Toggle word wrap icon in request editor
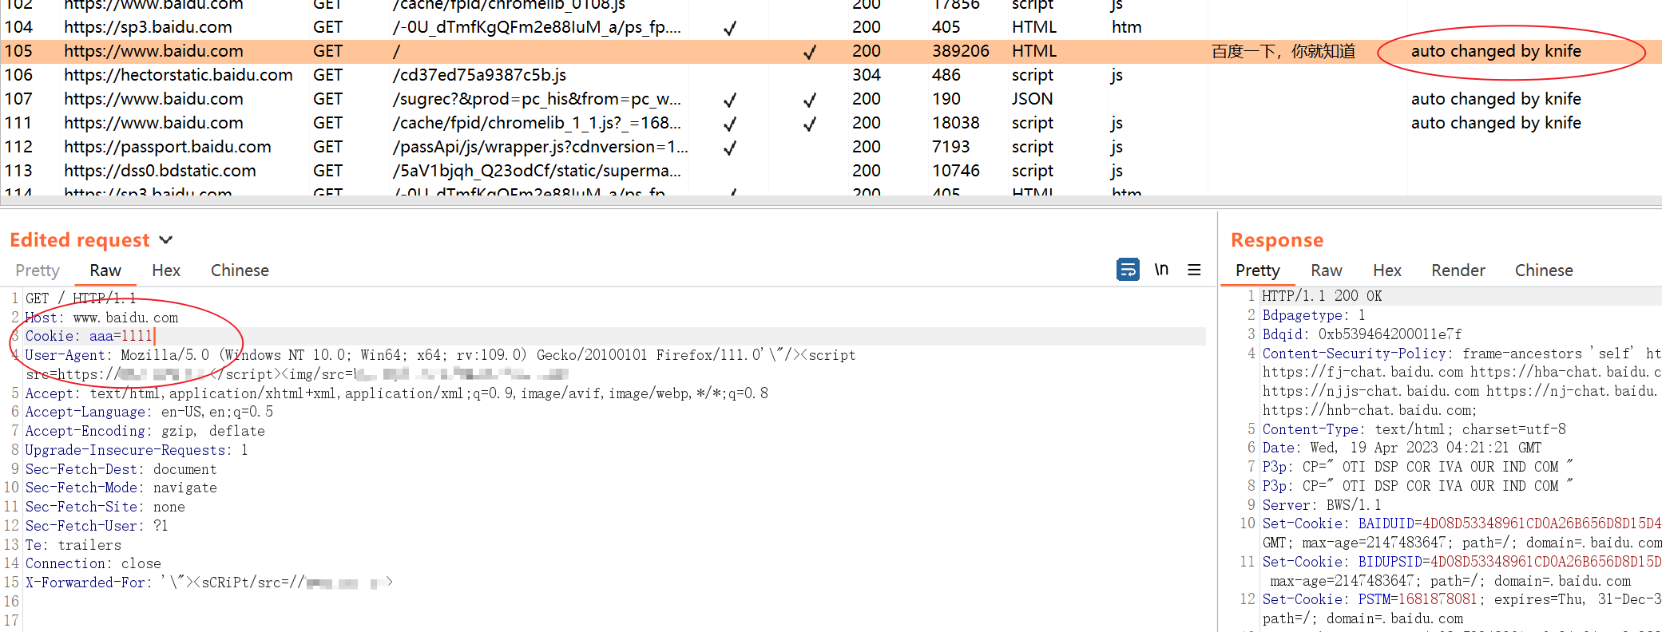Image resolution: width=1662 pixels, height=632 pixels. [1128, 270]
